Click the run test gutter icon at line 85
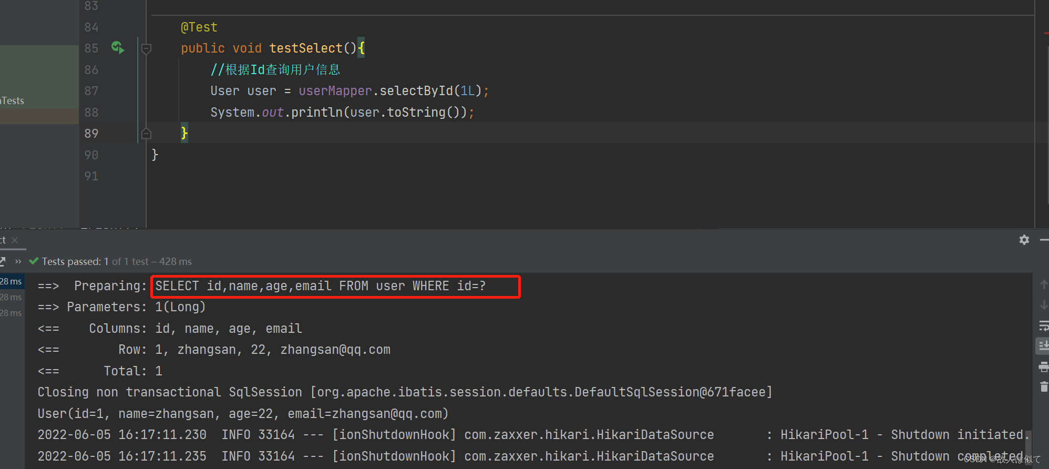This screenshot has height=469, width=1049. pos(118,48)
